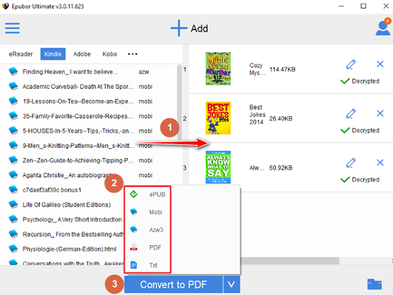Click book icon beside Psychology Short Introduction
This screenshot has width=393, height=295.
click(14, 220)
